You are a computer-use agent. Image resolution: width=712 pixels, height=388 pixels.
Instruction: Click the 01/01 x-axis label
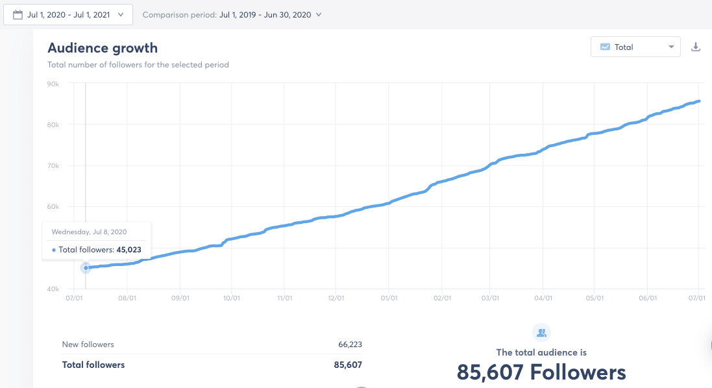[x=389, y=298]
